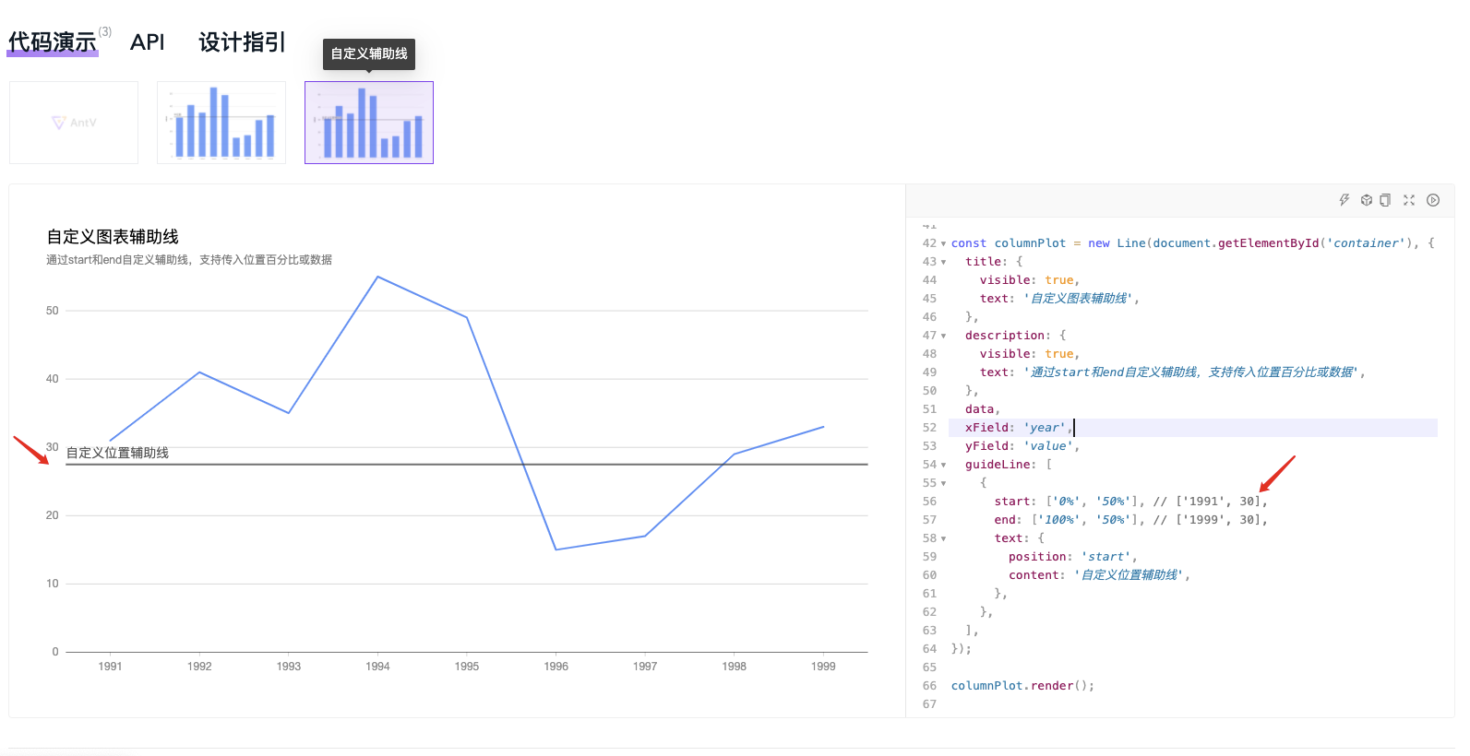The image size is (1470, 756).
Task: Click the content: '自定义位置辅助线' code line
Action: pos(1099,575)
